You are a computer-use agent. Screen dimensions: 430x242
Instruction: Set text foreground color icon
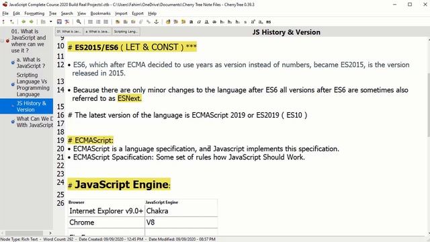point(176,22)
